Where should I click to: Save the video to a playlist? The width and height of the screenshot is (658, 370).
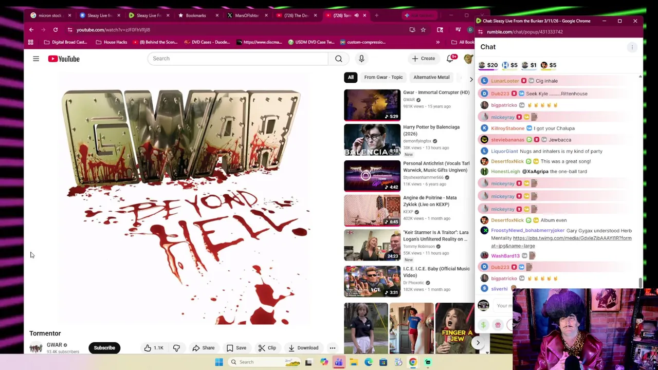pos(236,348)
